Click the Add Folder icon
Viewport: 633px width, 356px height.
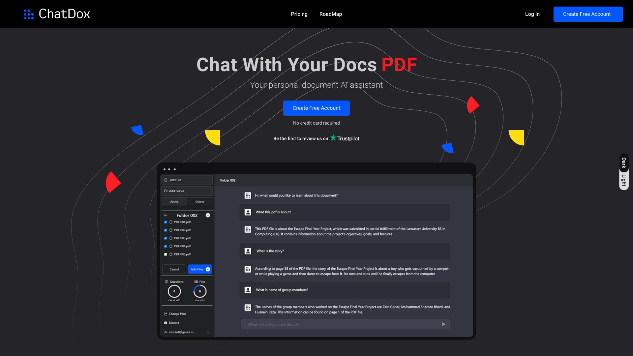(166, 191)
